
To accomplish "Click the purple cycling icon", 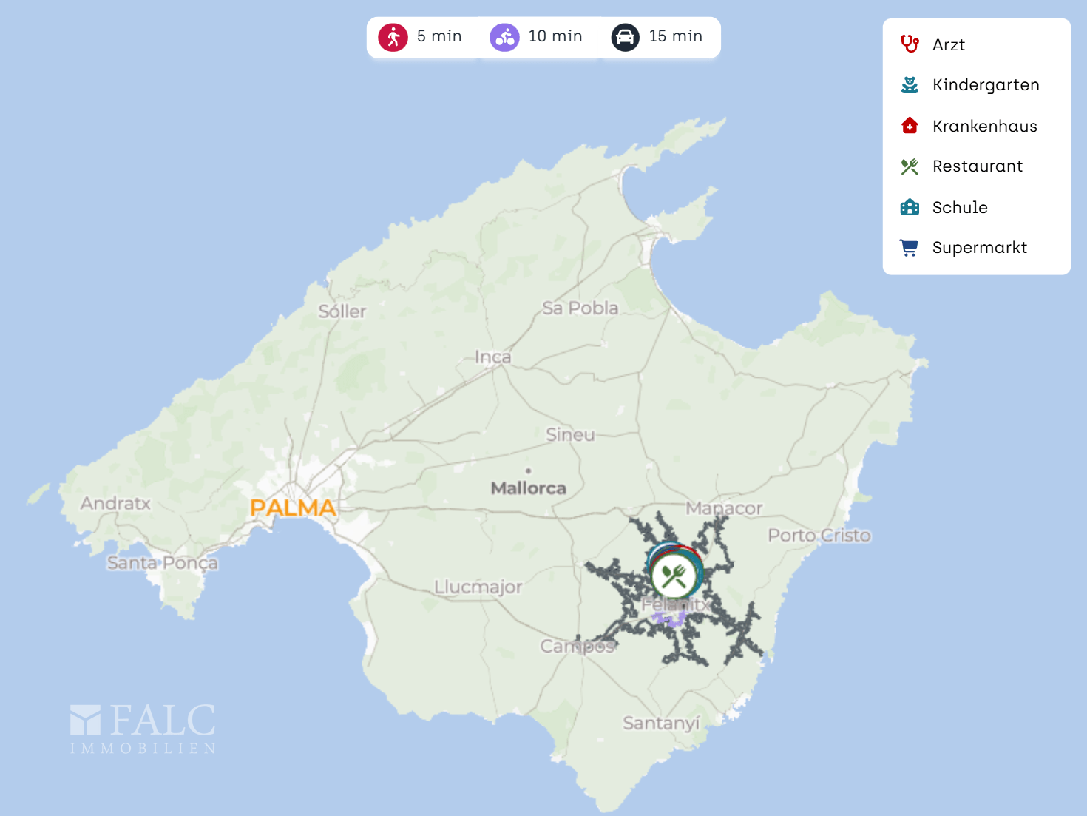I will [x=504, y=37].
